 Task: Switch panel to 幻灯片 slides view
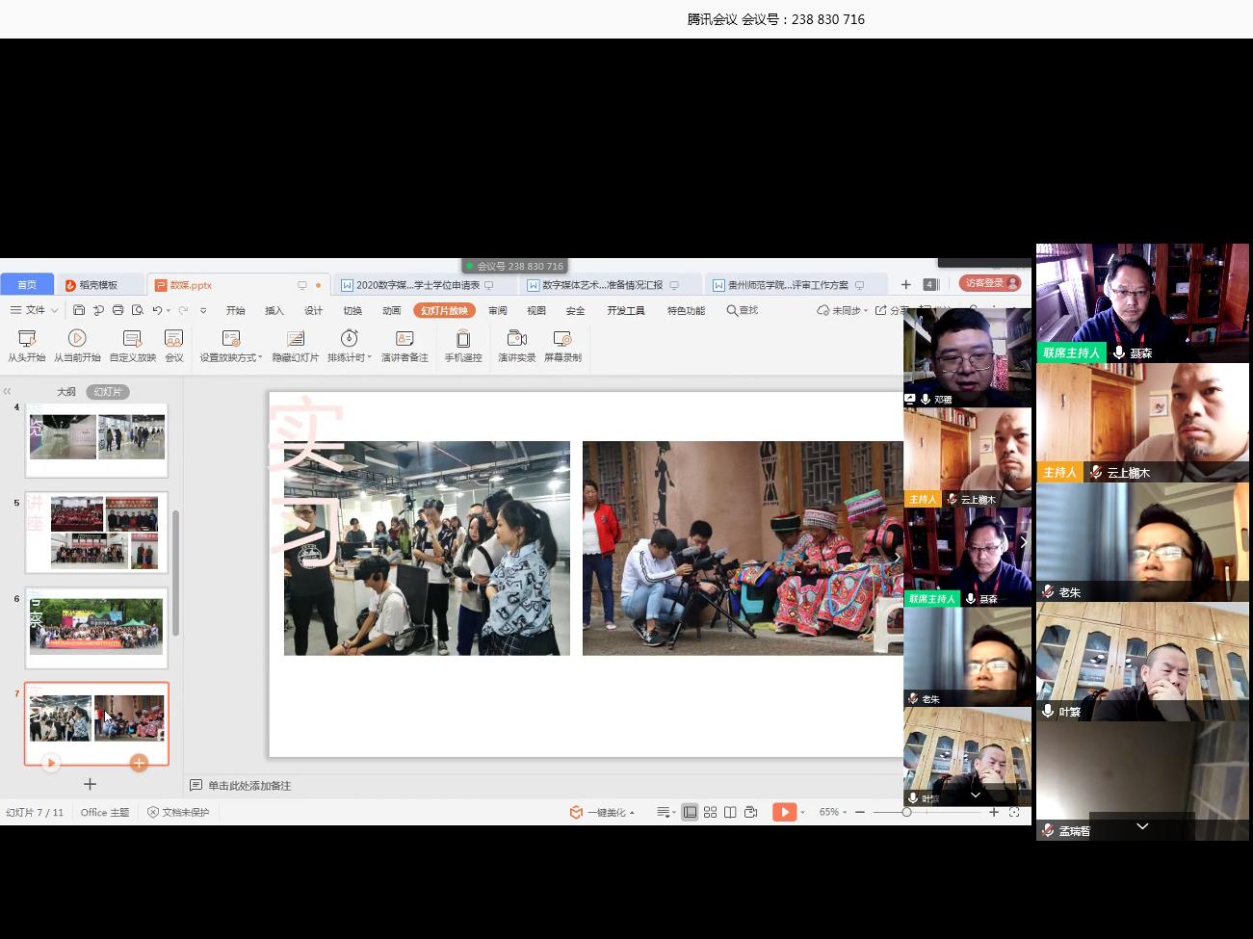pos(108,392)
